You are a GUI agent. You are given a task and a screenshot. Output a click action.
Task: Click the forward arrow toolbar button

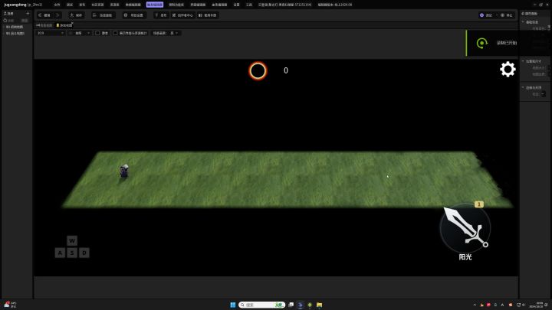coord(58,15)
